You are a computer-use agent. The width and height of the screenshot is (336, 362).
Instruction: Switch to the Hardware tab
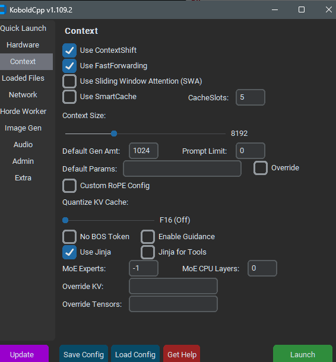[x=23, y=45]
